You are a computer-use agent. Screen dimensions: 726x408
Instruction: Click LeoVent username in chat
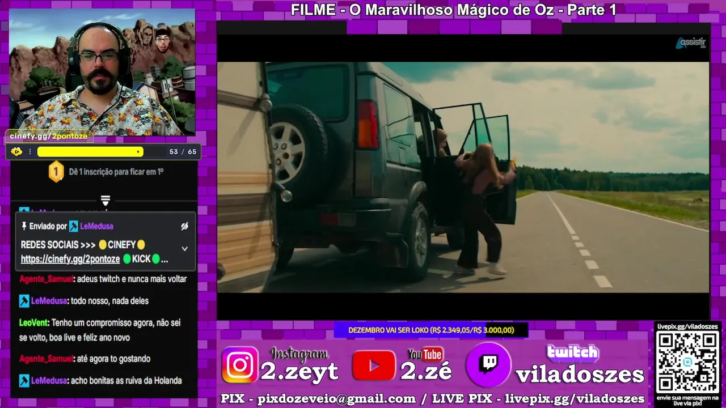(x=33, y=323)
